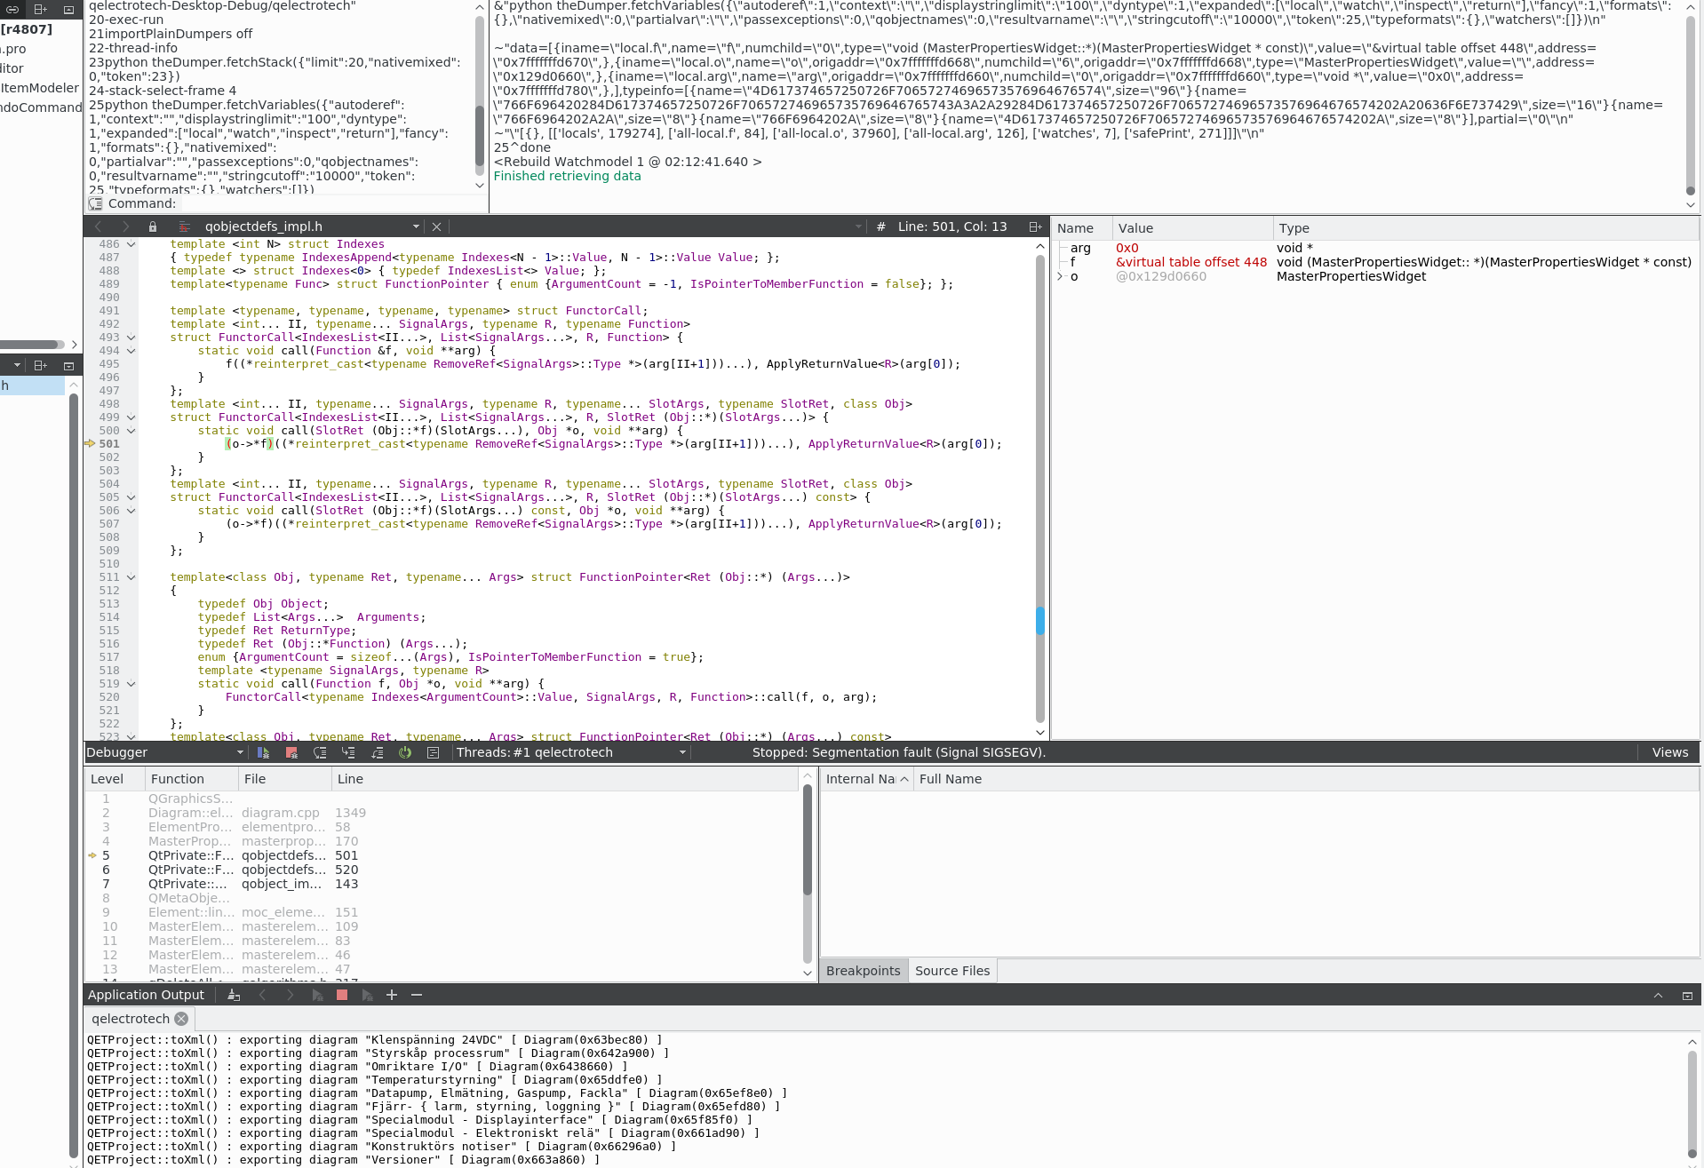Click the Step Over icon
The width and height of the screenshot is (1704, 1168).
click(320, 752)
